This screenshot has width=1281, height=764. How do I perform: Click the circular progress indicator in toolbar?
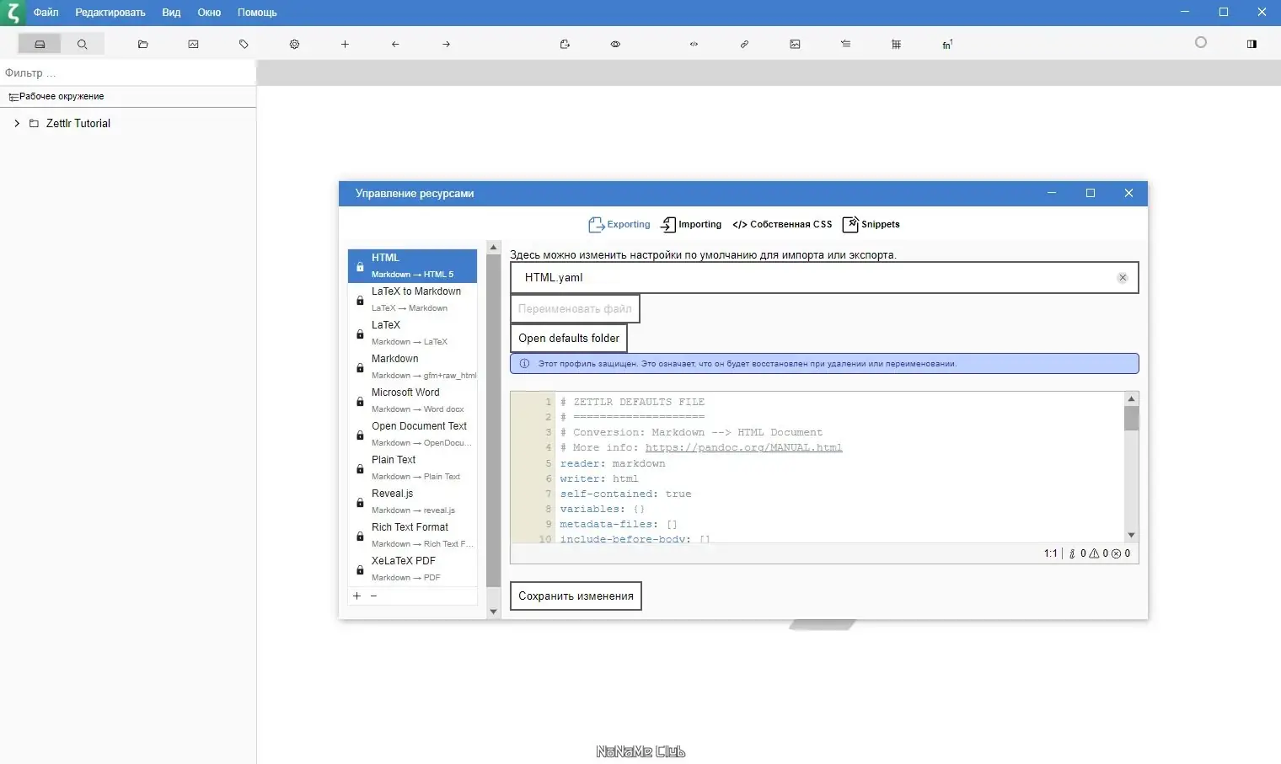1201,42
